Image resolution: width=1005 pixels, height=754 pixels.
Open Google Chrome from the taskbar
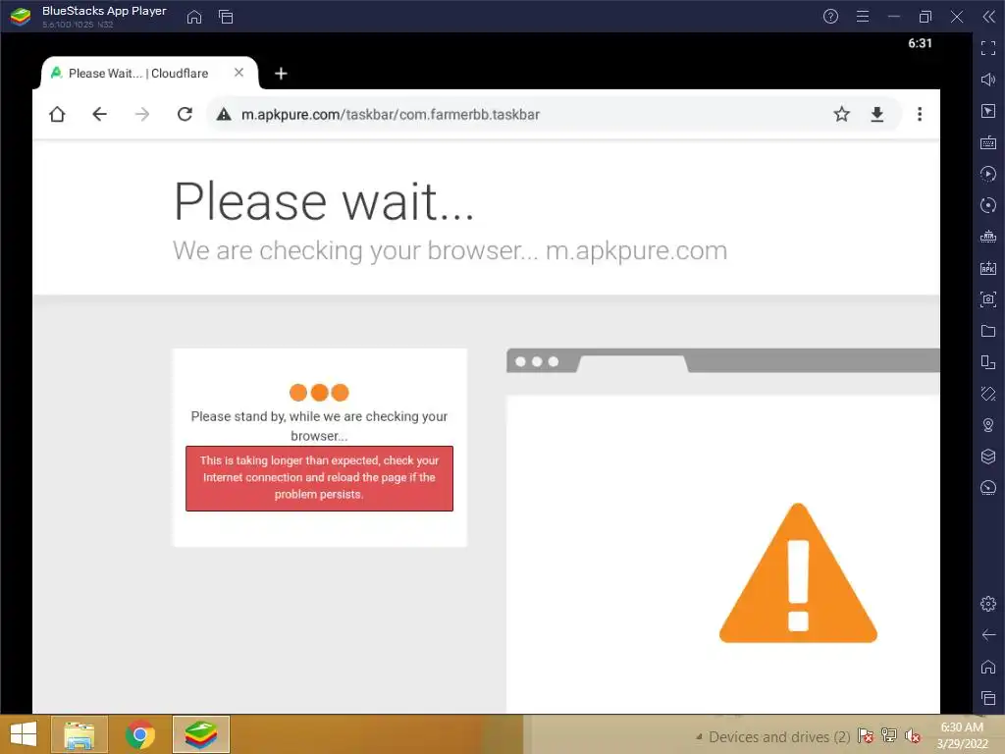(139, 734)
